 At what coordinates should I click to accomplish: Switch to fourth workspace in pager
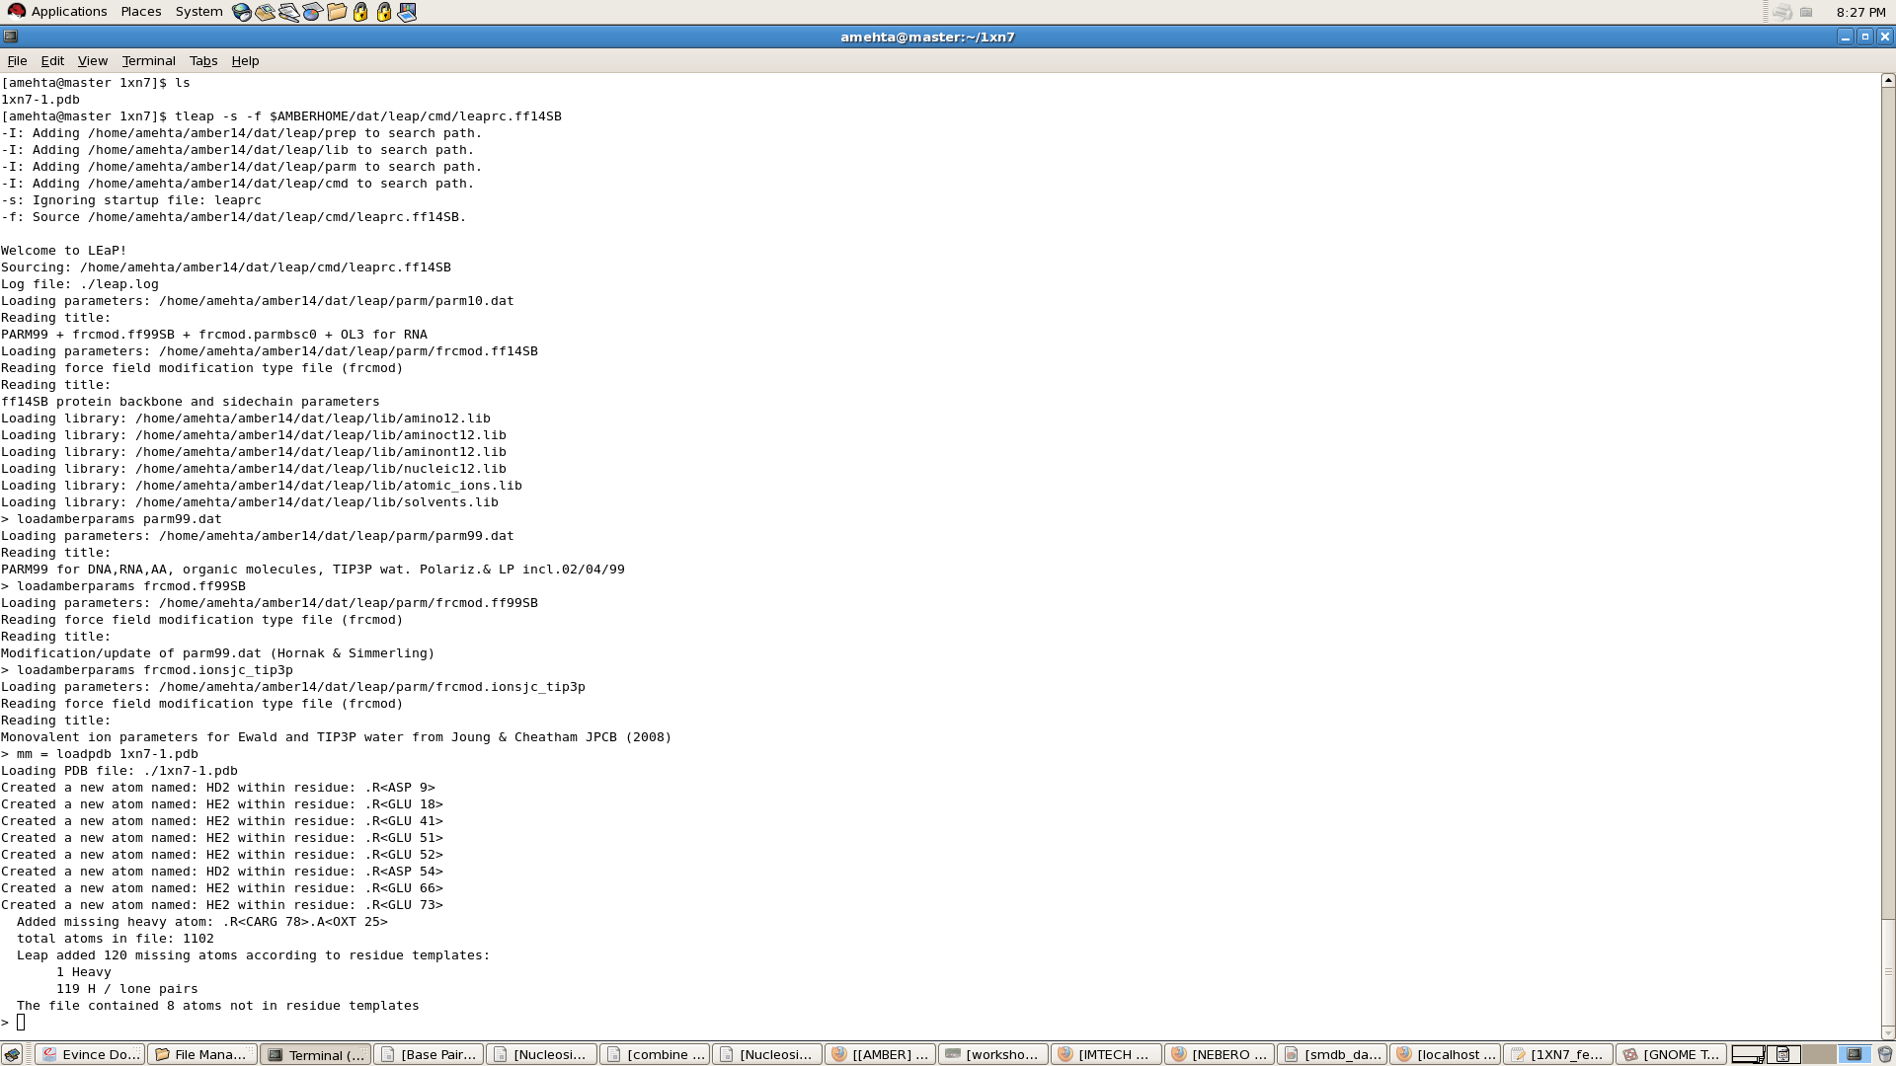(x=1854, y=1054)
